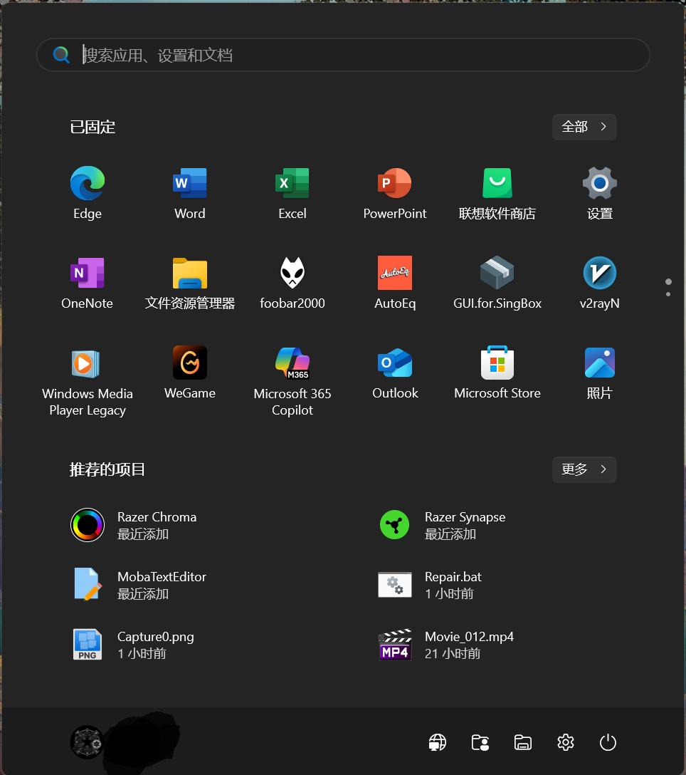Open Edge from pinned apps
This screenshot has height=775, width=686.
tap(88, 193)
